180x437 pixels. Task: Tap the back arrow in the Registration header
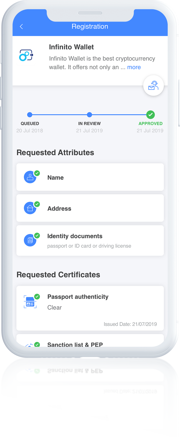[21, 26]
